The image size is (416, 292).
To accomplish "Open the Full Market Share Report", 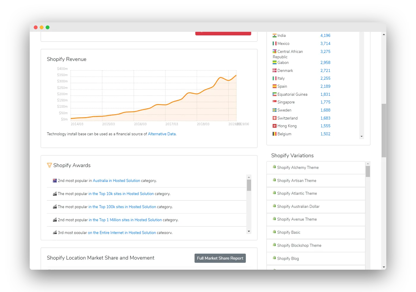I will point(220,258).
